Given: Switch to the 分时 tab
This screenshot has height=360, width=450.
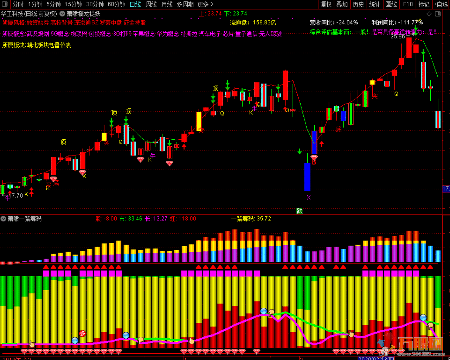Looking at the screenshot, I should click(18, 4).
